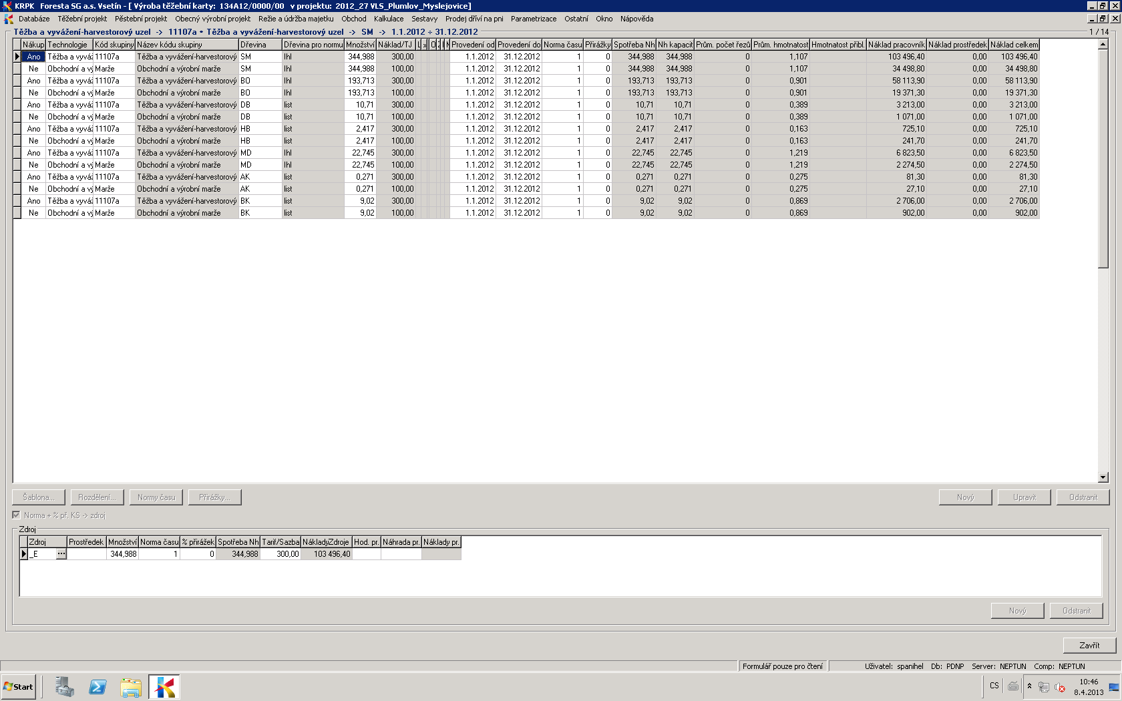Click the Show desktop icon beside the clock
1122x701 pixels.
click(x=1113, y=687)
